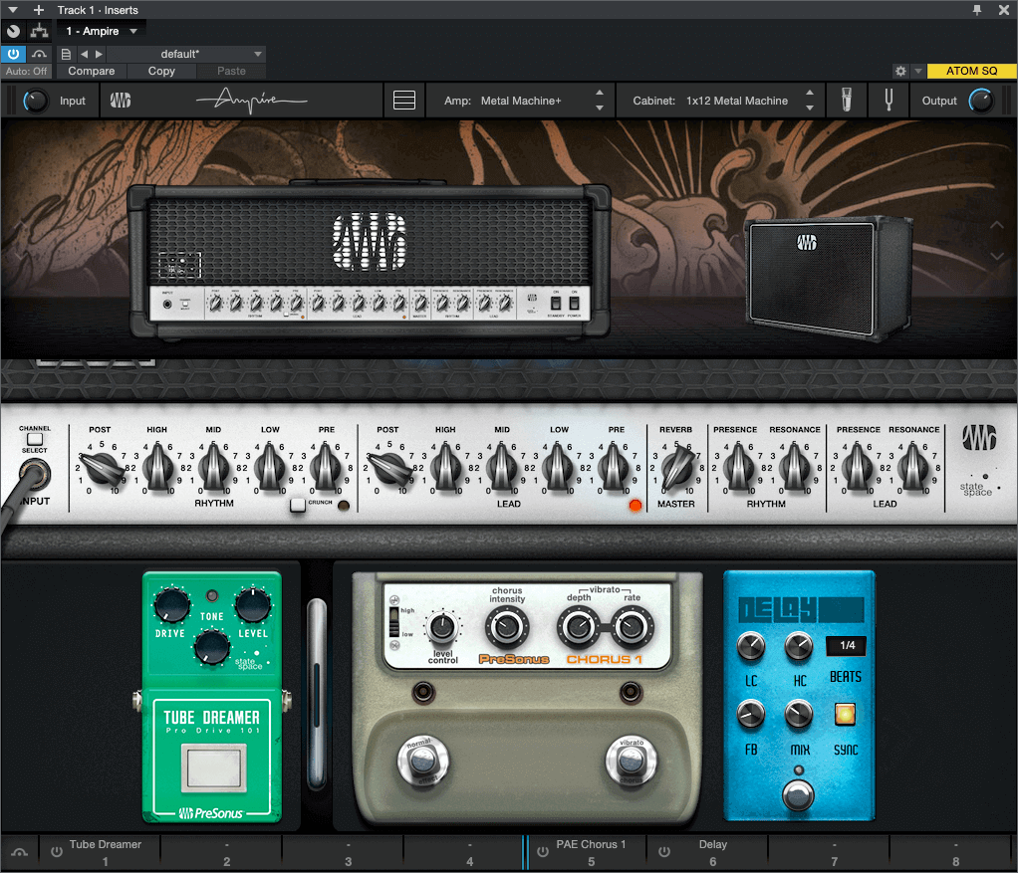Open the tuner via the tuning fork icon
Screen dimensions: 1018x873
click(889, 100)
